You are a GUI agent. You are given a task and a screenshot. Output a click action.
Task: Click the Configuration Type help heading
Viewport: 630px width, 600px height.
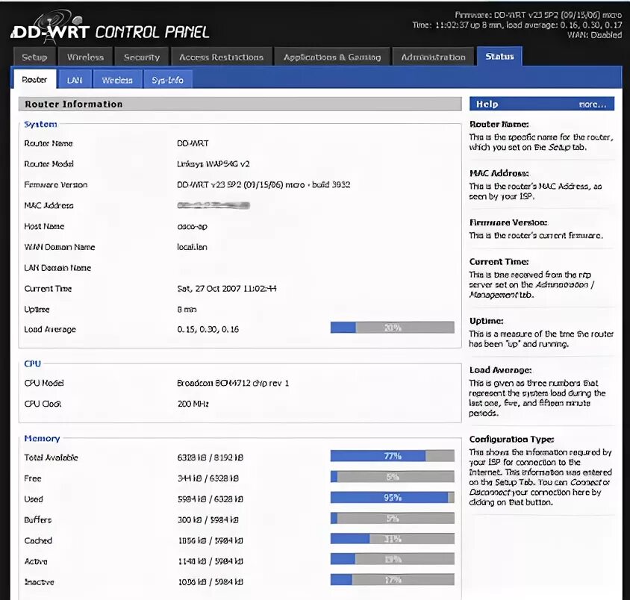pyautogui.click(x=511, y=439)
